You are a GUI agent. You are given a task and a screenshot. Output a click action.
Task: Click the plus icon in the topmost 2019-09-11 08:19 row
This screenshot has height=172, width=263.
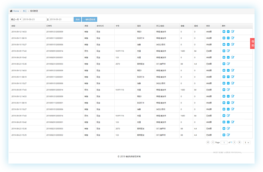coord(224,38)
